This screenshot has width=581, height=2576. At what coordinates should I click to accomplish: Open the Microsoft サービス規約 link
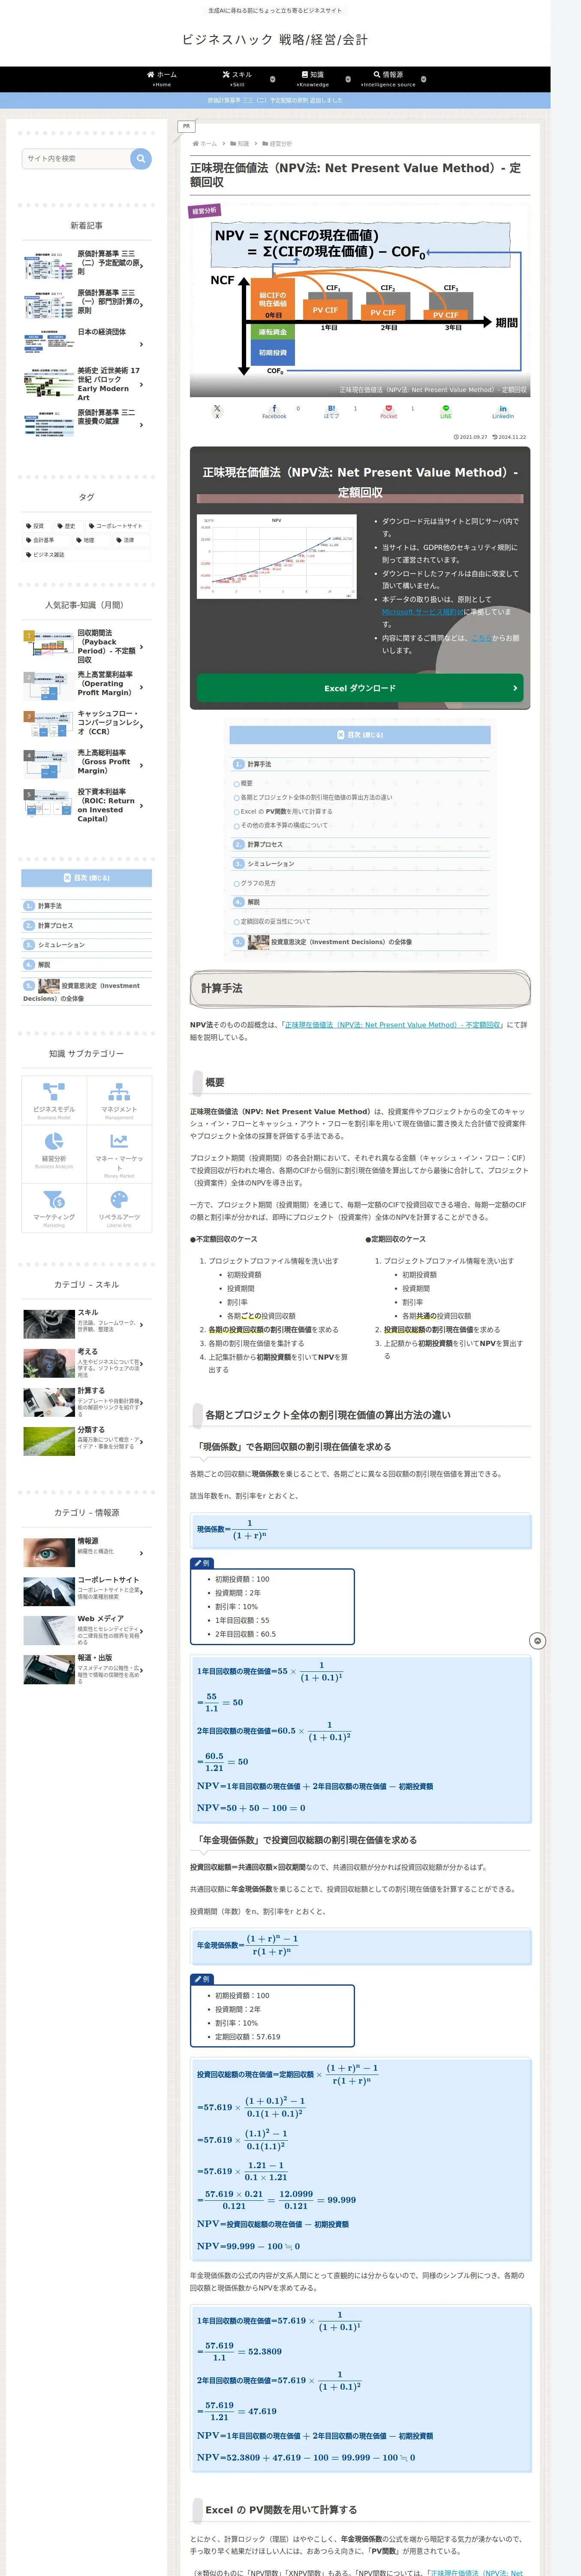point(422,612)
